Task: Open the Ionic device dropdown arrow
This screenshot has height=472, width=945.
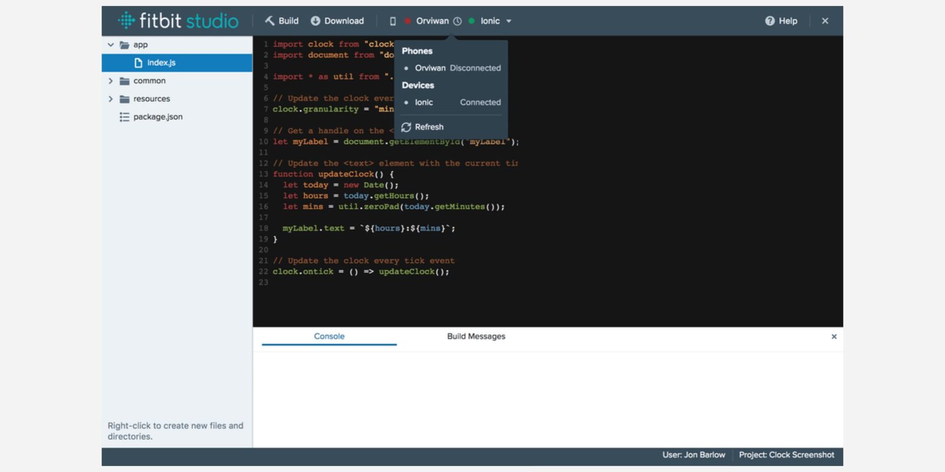Action: (509, 21)
